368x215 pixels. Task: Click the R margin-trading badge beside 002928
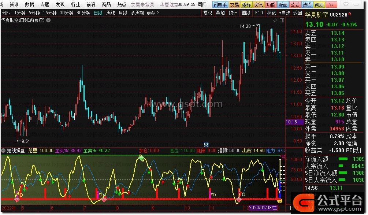pos(350,14)
